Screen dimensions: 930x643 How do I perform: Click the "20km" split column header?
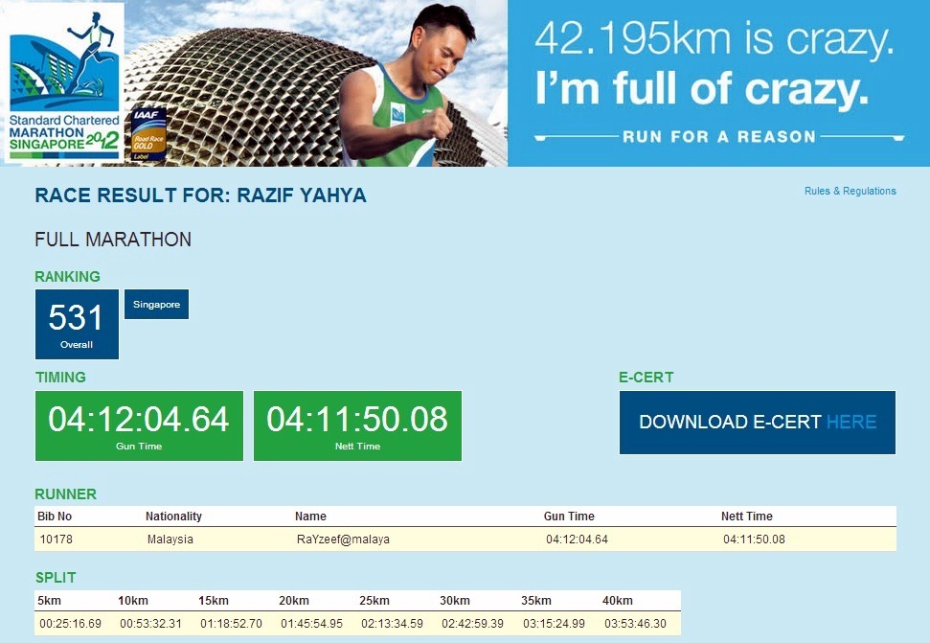[294, 600]
